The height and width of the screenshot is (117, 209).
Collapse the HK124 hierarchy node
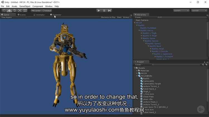(x=135, y=23)
